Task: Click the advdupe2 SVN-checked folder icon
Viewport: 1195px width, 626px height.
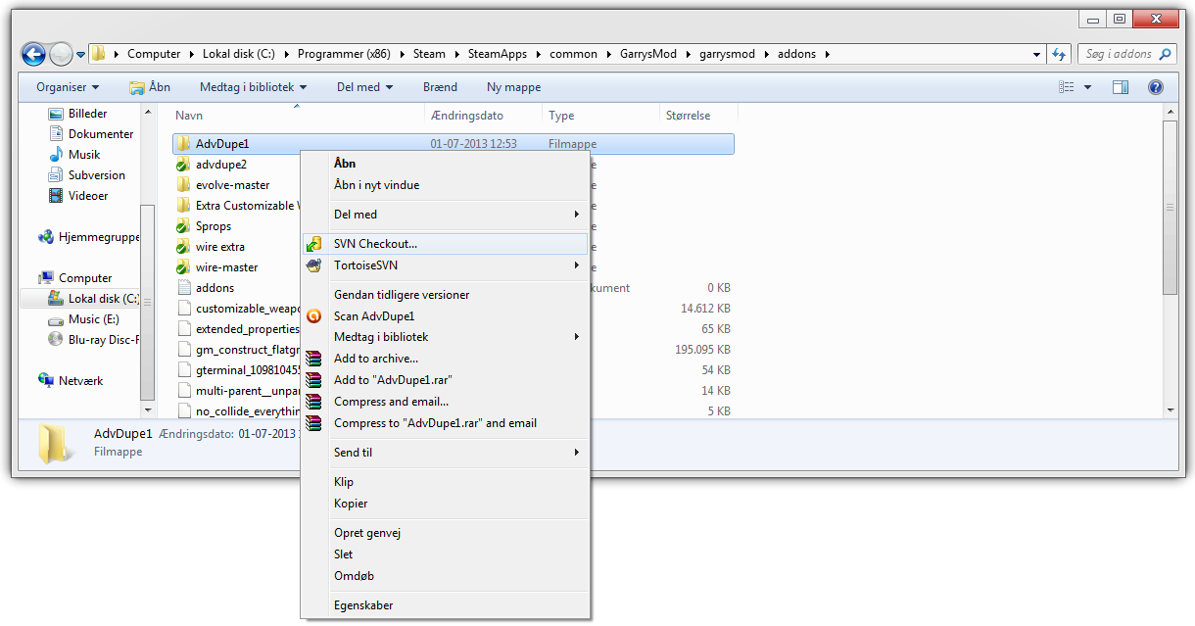Action: click(183, 165)
